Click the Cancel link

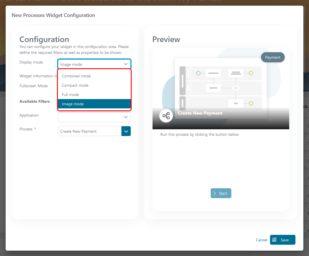(x=261, y=240)
